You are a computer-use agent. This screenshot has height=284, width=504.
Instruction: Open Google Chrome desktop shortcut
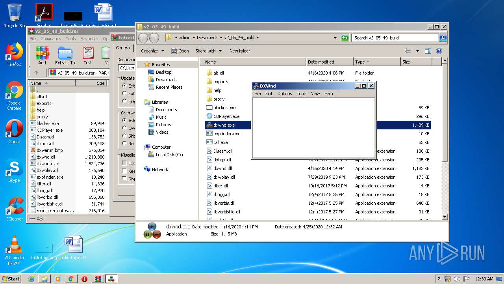[14, 96]
